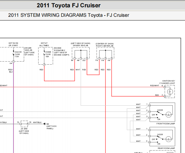Click connector pin label 'D9'

pyautogui.click(x=103, y=60)
